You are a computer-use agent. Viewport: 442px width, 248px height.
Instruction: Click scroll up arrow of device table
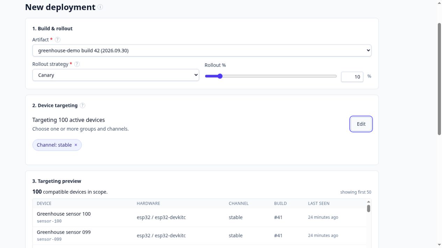click(x=368, y=202)
